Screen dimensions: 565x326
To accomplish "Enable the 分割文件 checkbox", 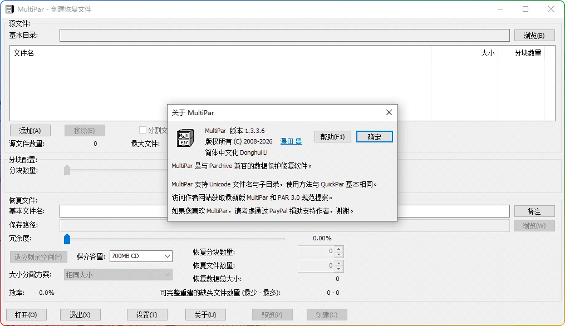I will coord(143,130).
